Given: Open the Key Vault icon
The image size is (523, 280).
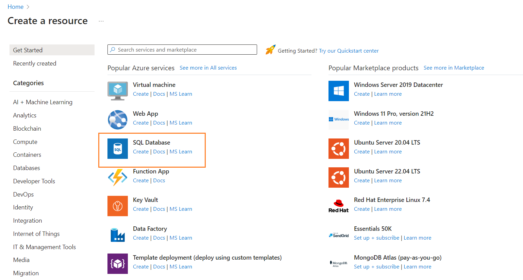Looking at the screenshot, I should [117, 206].
